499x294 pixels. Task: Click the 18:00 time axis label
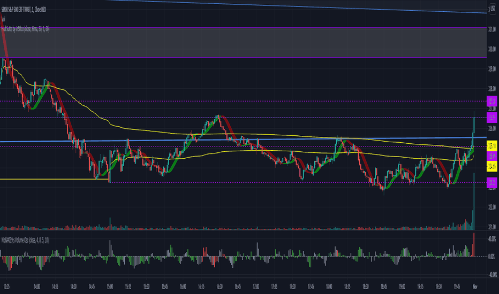[329, 287]
